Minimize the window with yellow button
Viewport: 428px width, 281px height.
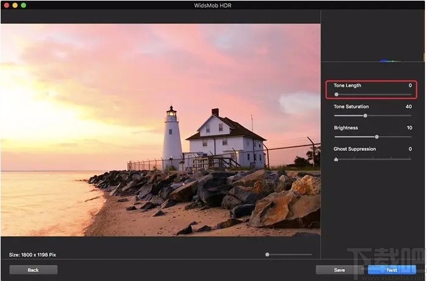[15, 5]
